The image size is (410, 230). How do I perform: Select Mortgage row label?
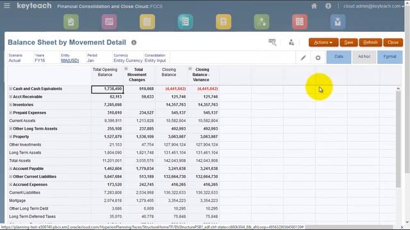pyautogui.click(x=17, y=201)
